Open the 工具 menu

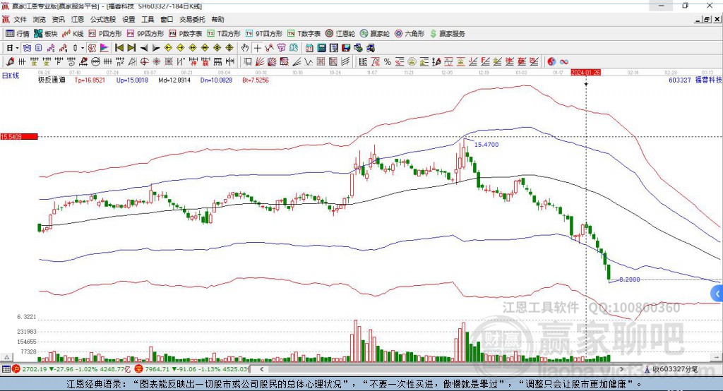148,19
